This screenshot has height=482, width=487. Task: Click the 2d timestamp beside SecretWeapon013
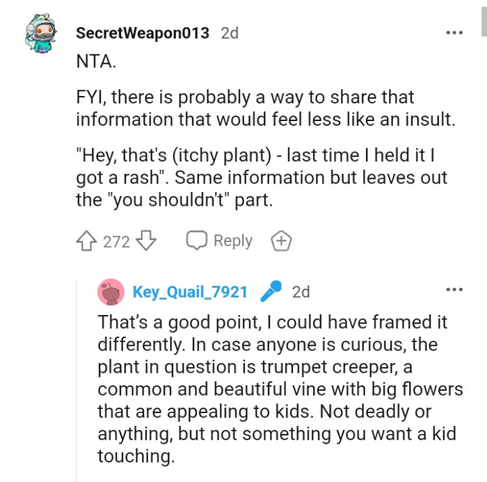(229, 33)
